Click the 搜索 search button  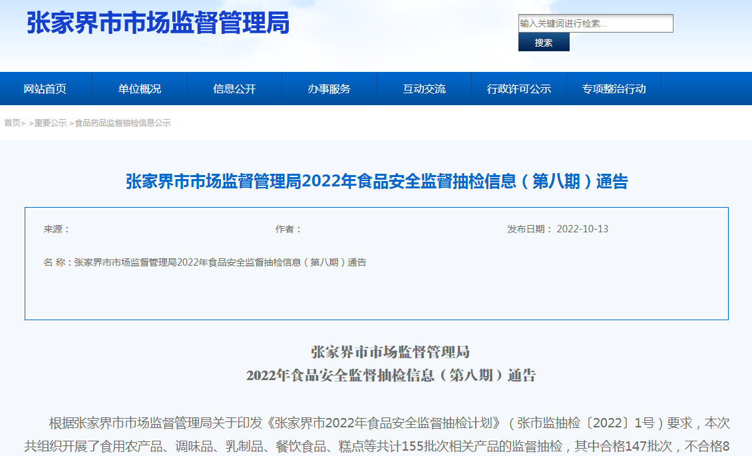point(544,42)
